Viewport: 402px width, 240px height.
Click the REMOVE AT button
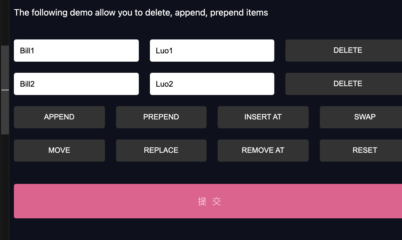(x=263, y=150)
